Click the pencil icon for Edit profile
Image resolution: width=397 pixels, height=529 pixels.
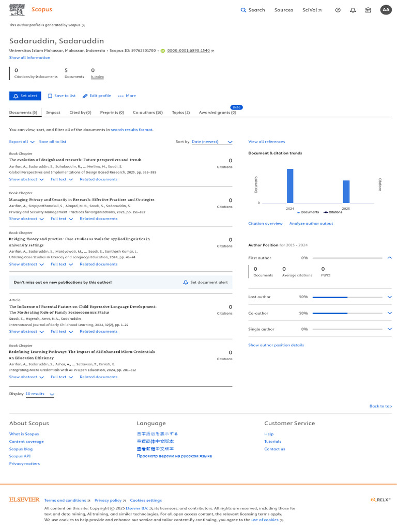pos(85,96)
